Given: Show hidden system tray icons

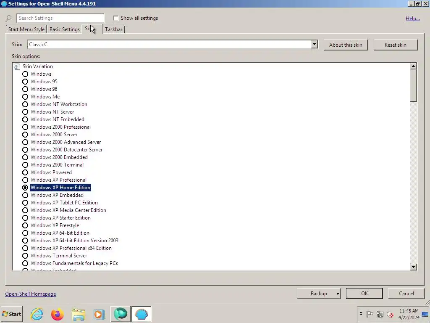Looking at the screenshot, I should click(361, 314).
